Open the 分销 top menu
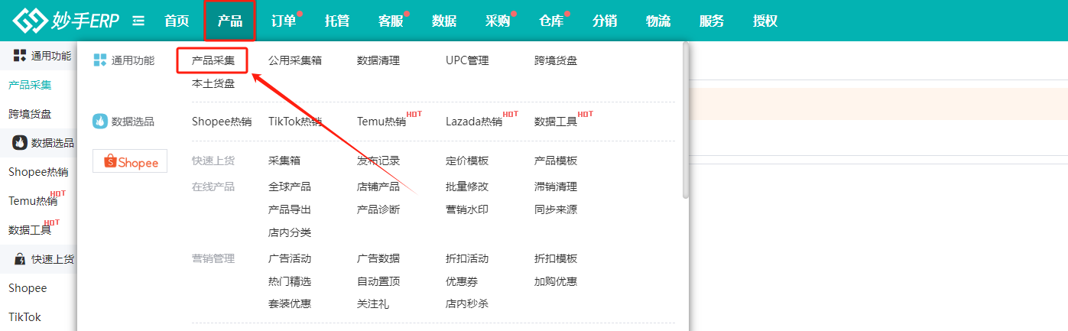 [605, 21]
